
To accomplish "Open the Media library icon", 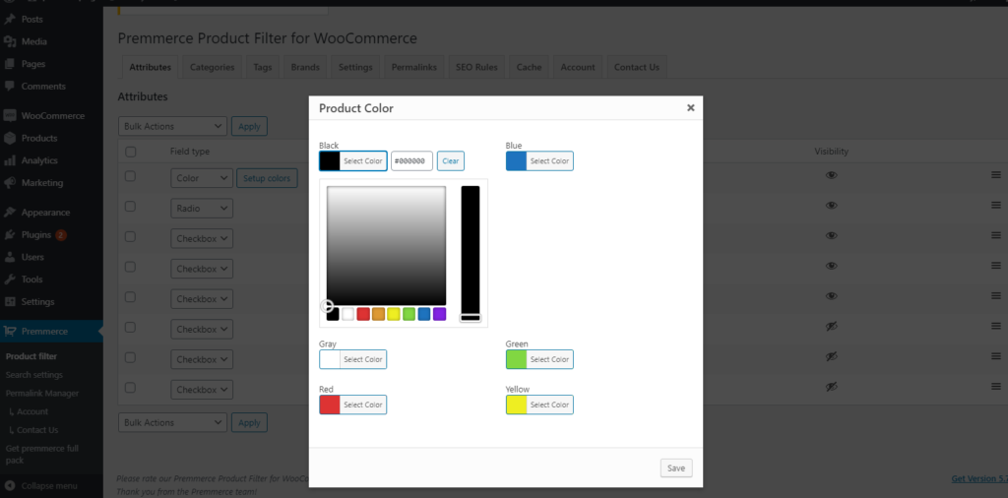I will coord(10,42).
